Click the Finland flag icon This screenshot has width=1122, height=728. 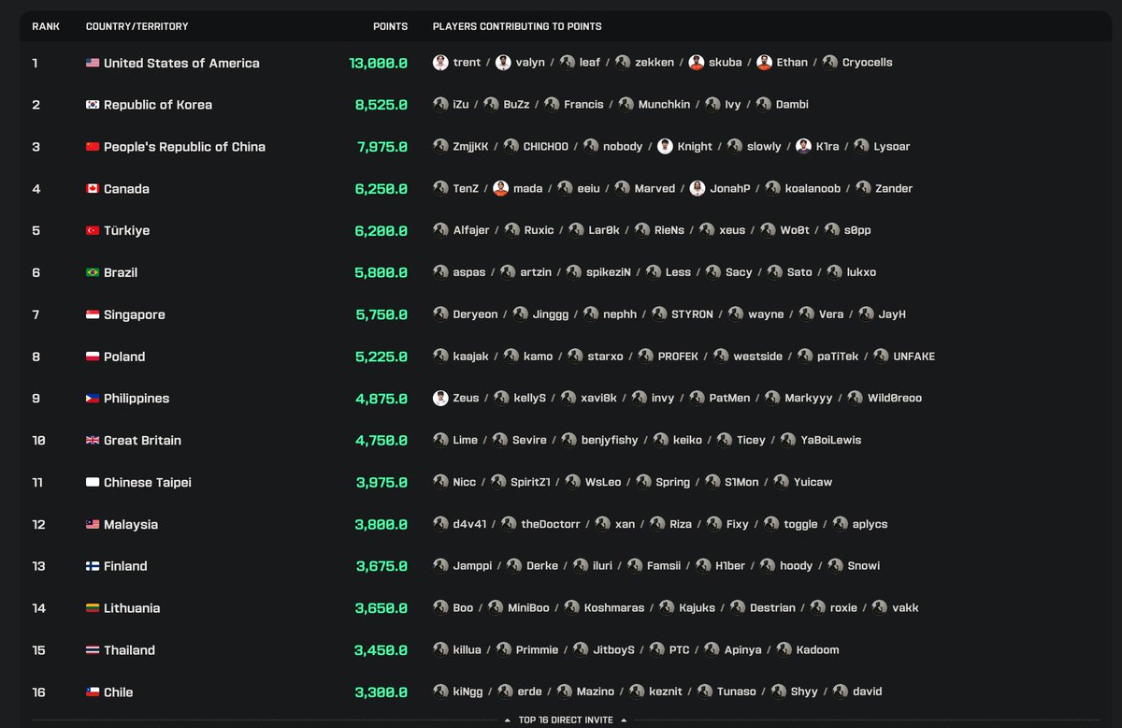click(92, 566)
